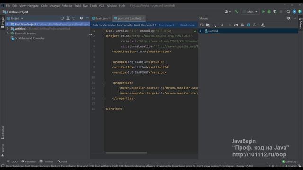Click Run Maven Build arrow icon

click(230, 25)
